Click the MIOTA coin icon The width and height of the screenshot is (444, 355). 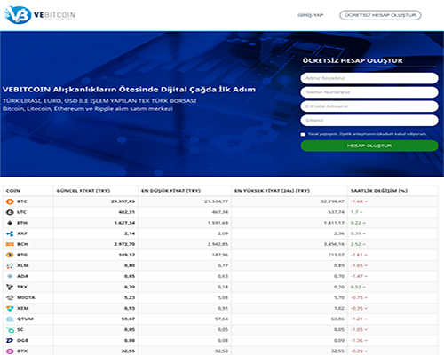[10, 297]
